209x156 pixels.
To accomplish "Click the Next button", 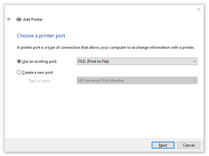I will 163,145.
